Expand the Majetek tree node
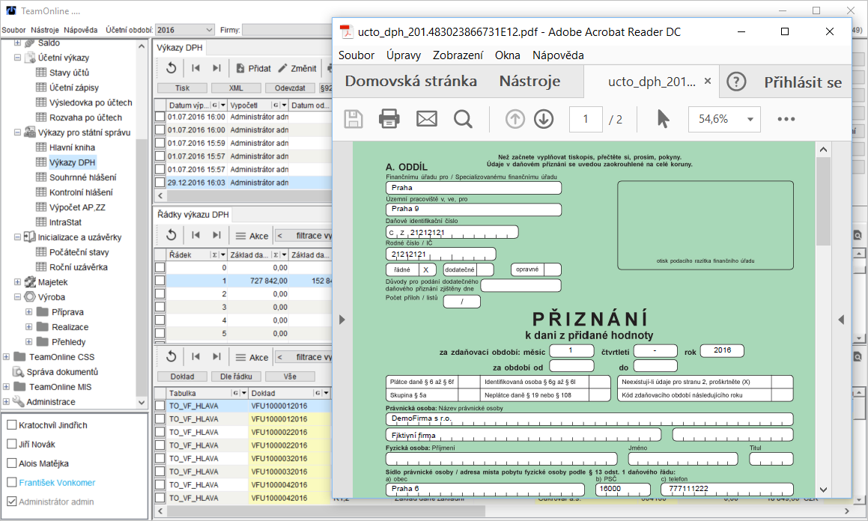Viewport: 868px width, 521px height. (18, 282)
